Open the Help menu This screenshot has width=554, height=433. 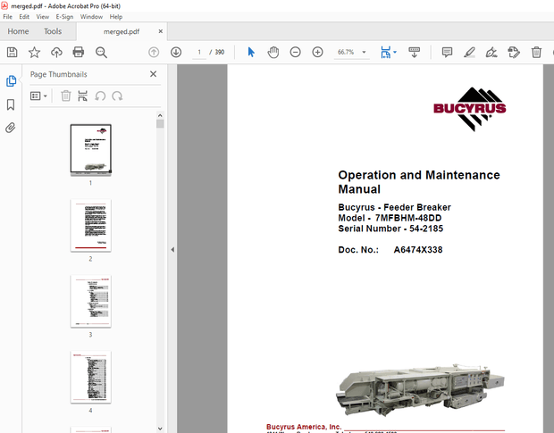tap(116, 17)
